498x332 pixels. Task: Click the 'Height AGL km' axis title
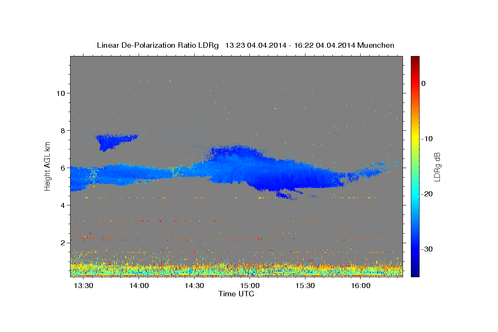pos(47,166)
